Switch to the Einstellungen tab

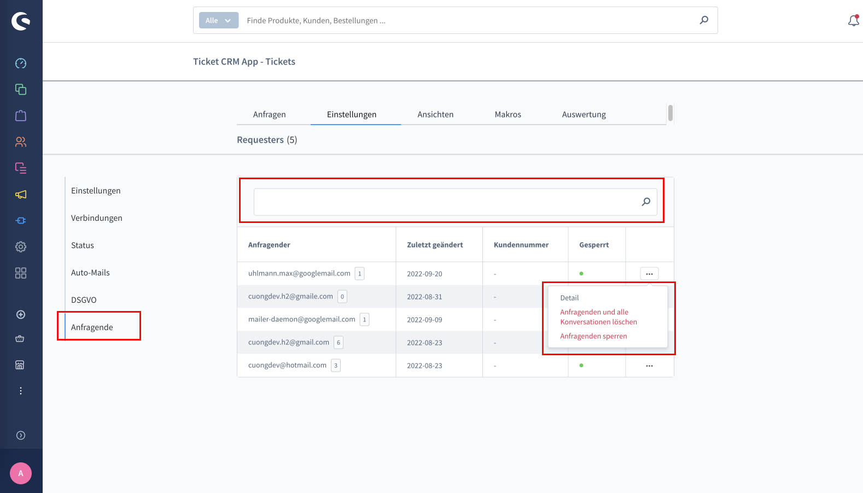352,114
